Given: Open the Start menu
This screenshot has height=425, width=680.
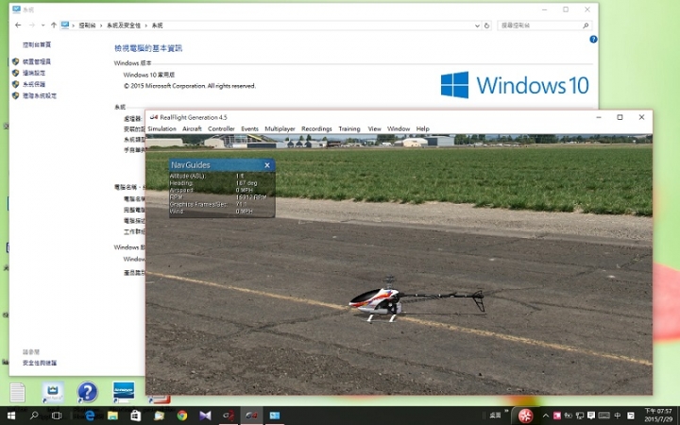Looking at the screenshot, I should click(11, 416).
